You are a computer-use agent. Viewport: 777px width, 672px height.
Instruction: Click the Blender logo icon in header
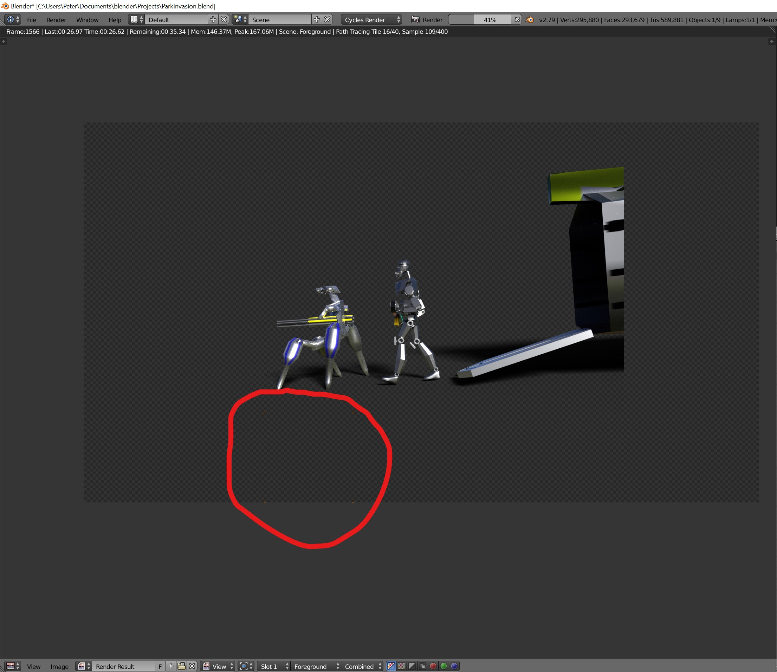[530, 19]
